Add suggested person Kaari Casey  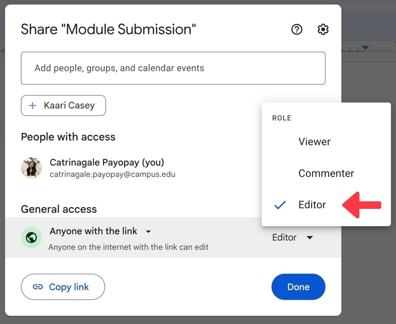[64, 105]
